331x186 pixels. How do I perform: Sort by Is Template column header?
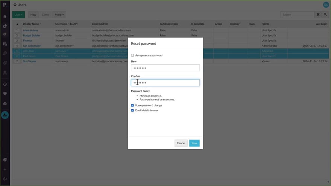click(x=197, y=24)
